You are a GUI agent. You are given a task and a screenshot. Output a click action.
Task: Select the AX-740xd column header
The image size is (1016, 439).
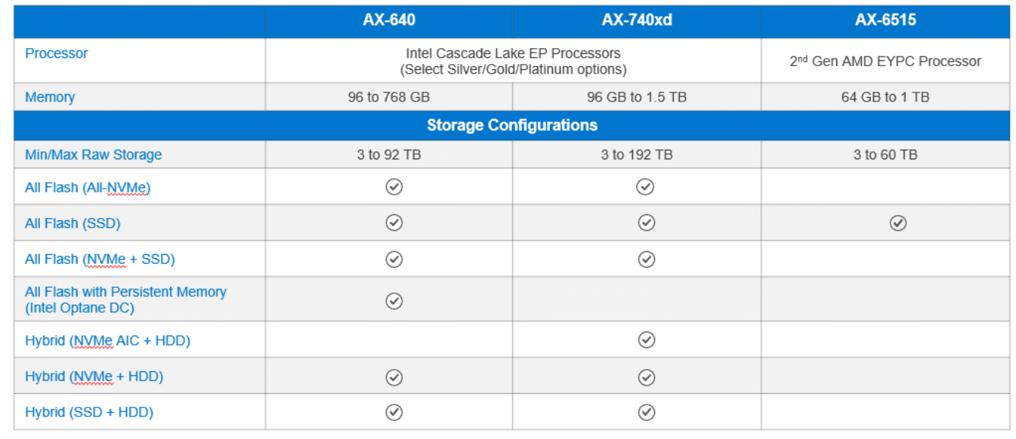pos(637,20)
